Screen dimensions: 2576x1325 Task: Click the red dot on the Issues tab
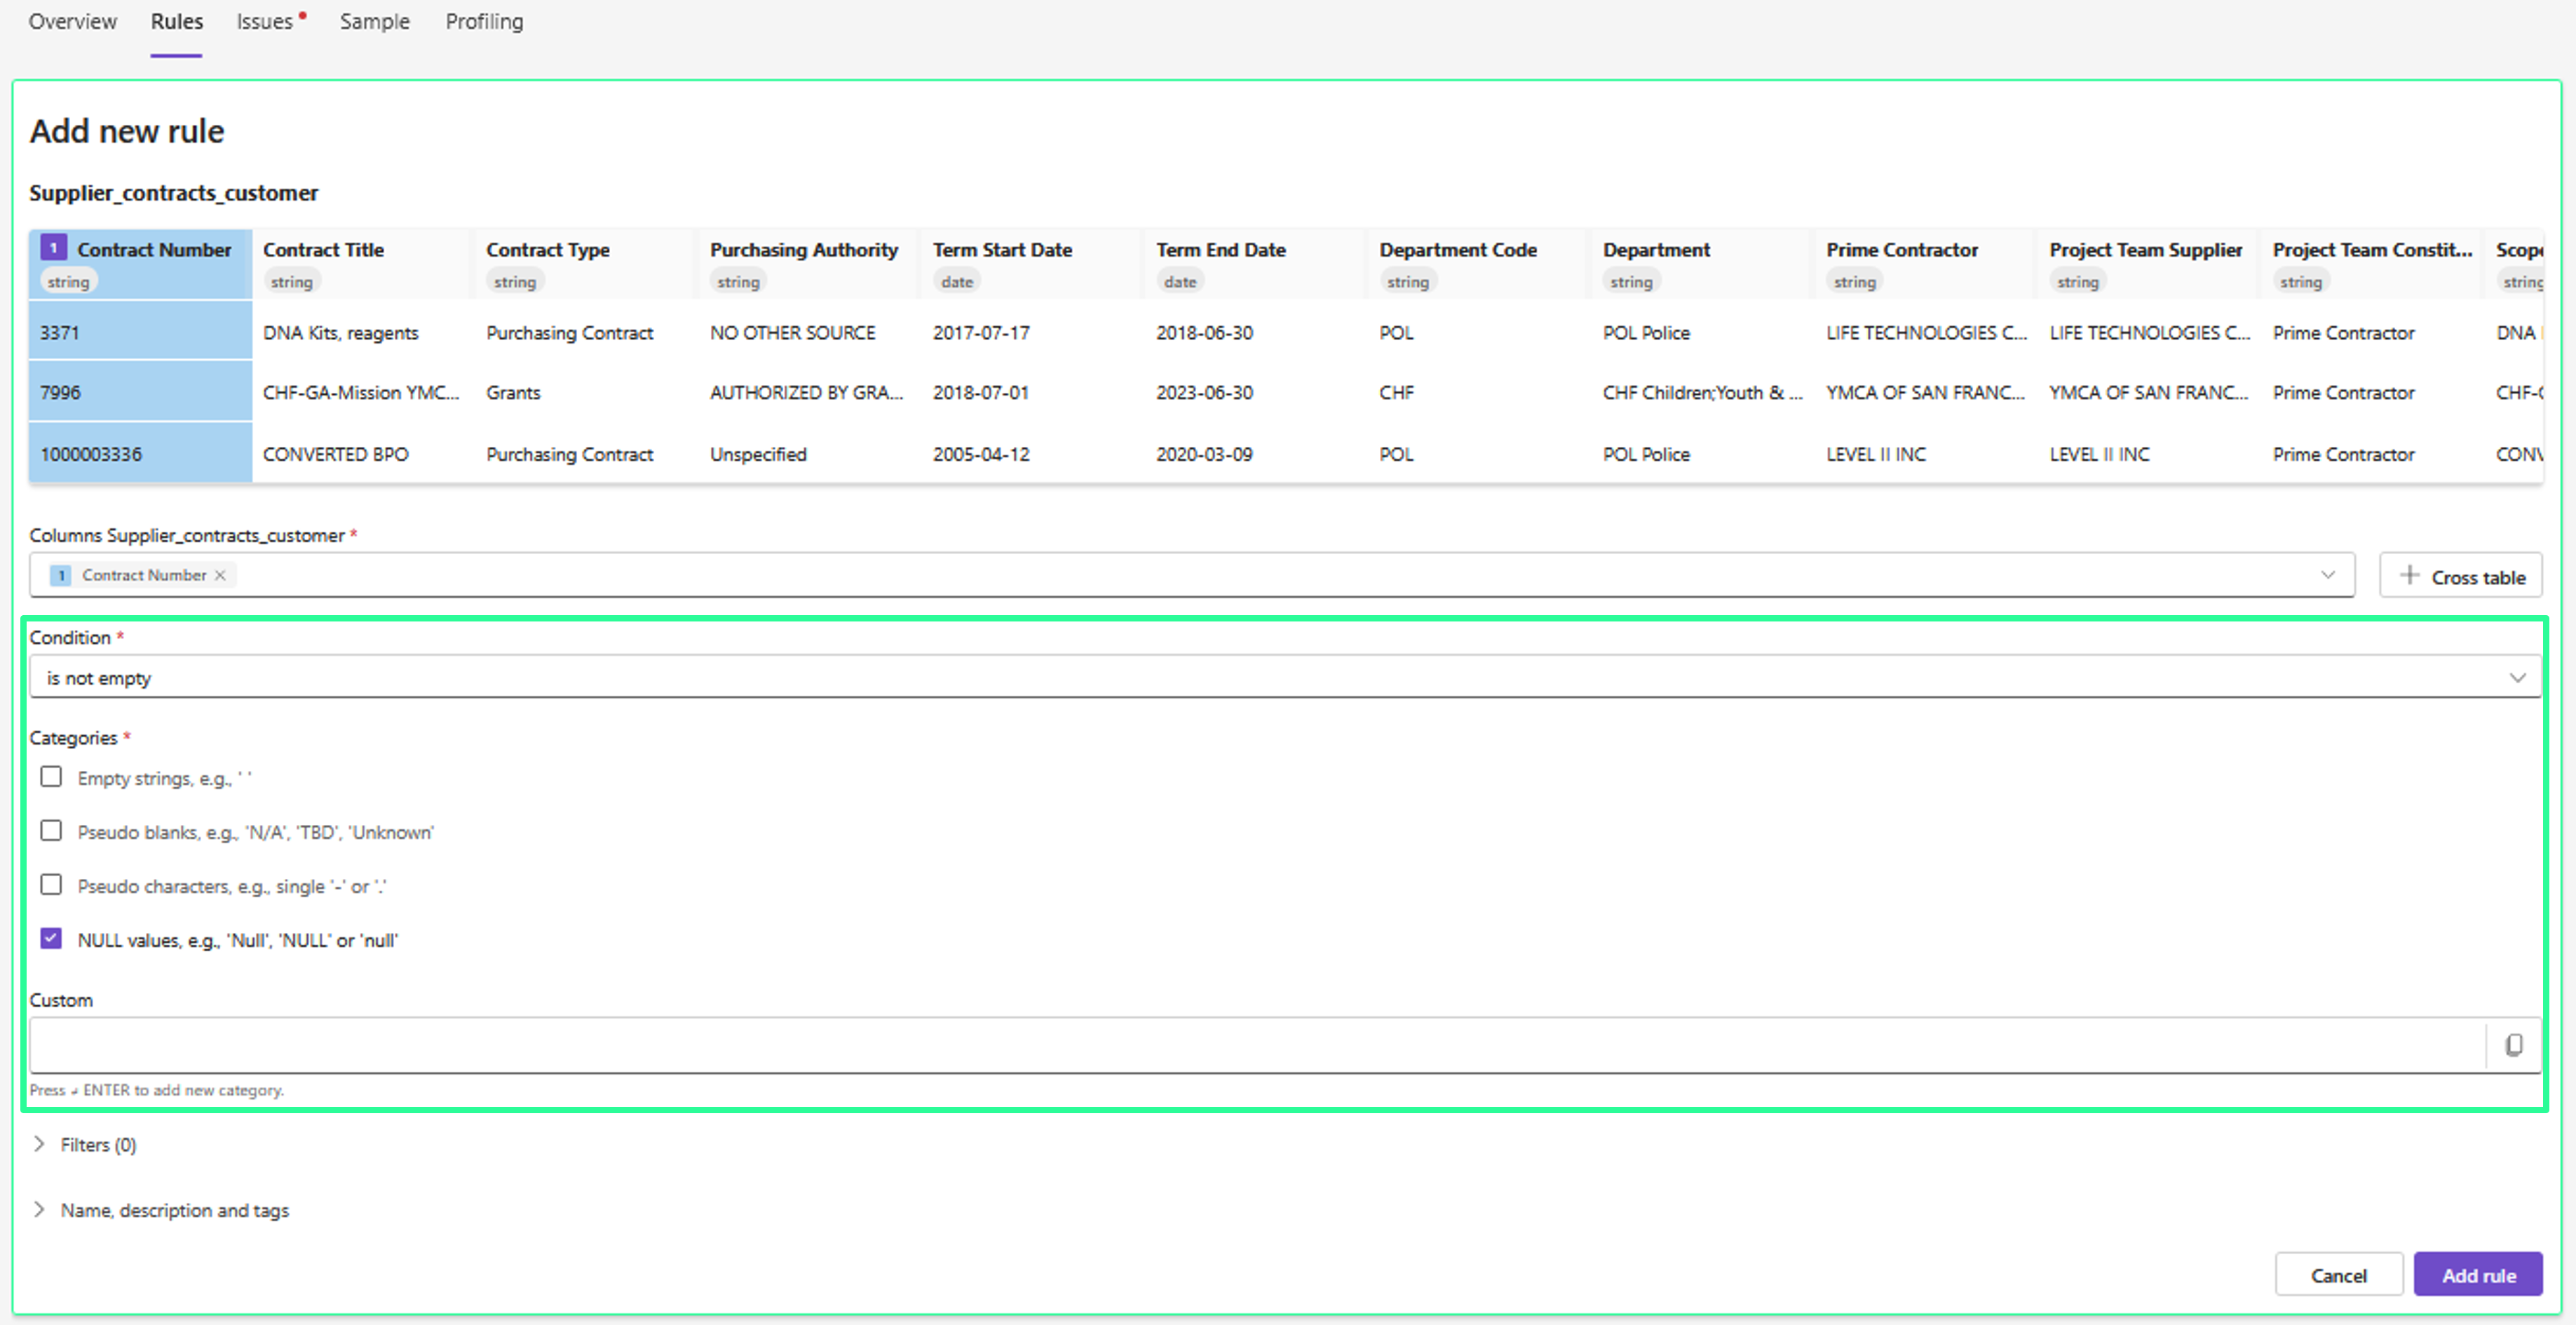(302, 15)
